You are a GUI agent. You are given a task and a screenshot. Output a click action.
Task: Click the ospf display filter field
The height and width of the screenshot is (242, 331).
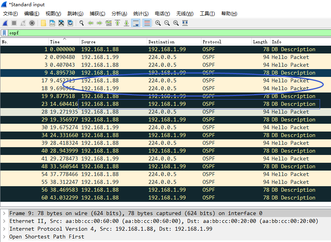[156, 33]
